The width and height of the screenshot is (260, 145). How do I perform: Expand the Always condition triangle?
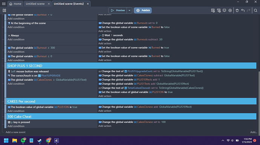(9, 36)
